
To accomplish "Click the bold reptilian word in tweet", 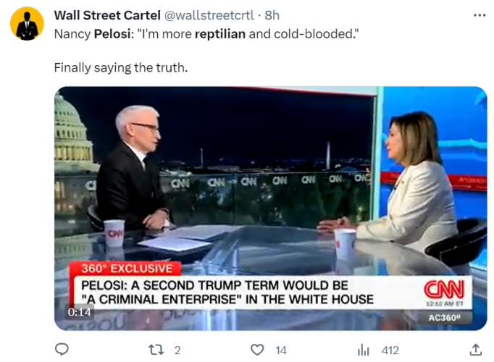I will pyautogui.click(x=220, y=34).
